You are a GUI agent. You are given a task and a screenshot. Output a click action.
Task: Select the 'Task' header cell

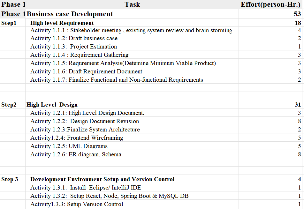tap(132, 4)
